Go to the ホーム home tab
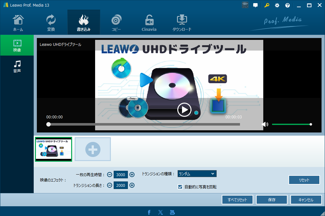 pos(18,23)
